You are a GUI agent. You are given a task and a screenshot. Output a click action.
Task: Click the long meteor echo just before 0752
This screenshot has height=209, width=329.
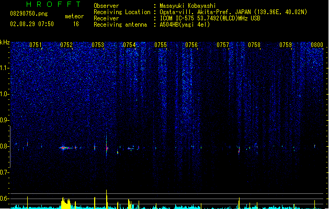(x=66, y=148)
